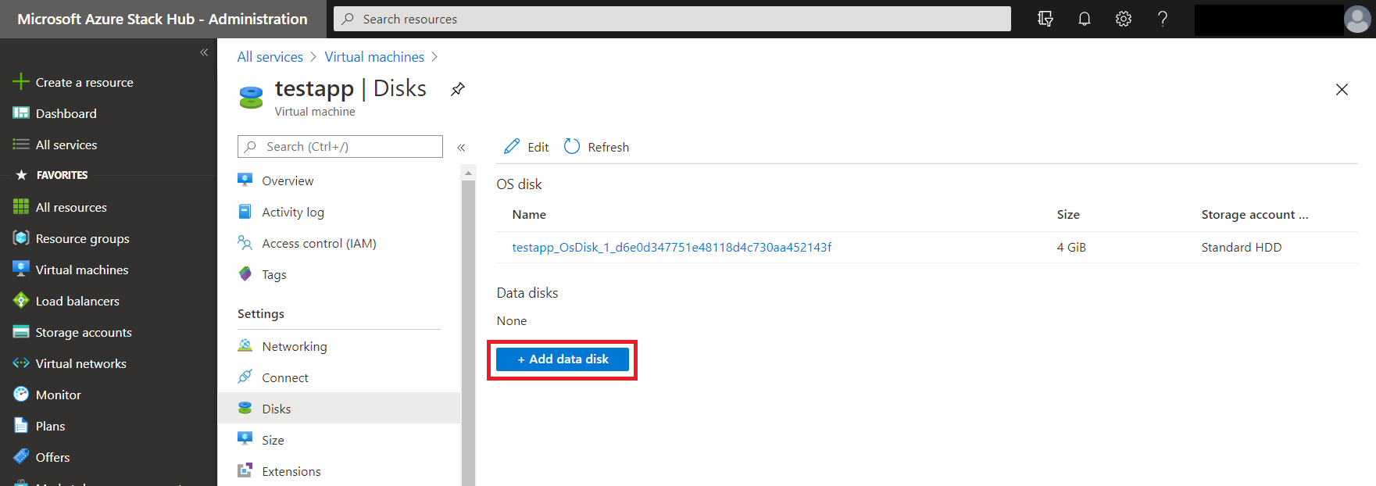
Task: Click the Size column header
Action: coord(1068,214)
